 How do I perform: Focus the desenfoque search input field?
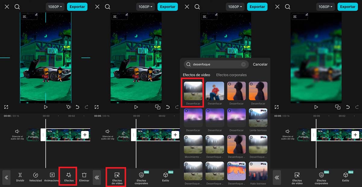click(216, 64)
